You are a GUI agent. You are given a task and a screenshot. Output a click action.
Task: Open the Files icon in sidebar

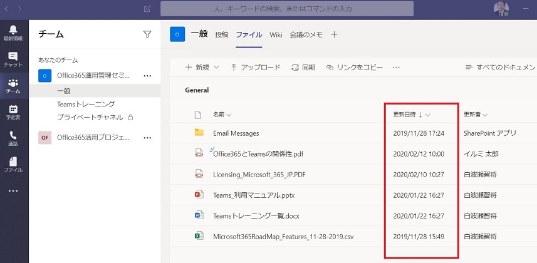pyautogui.click(x=13, y=165)
